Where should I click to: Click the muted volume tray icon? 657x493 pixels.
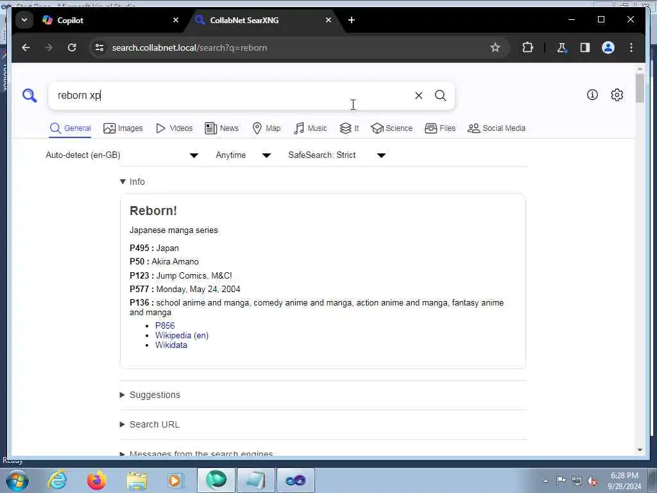coord(592,481)
